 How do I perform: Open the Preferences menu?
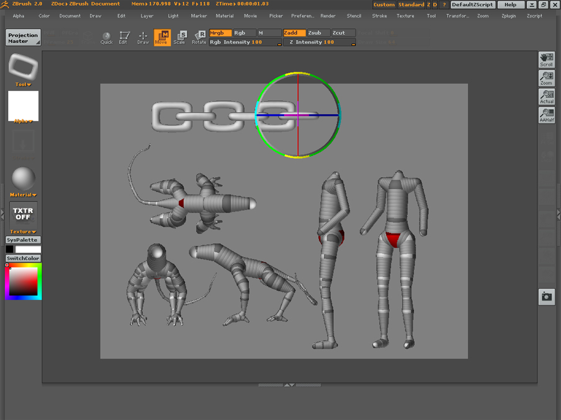[302, 16]
